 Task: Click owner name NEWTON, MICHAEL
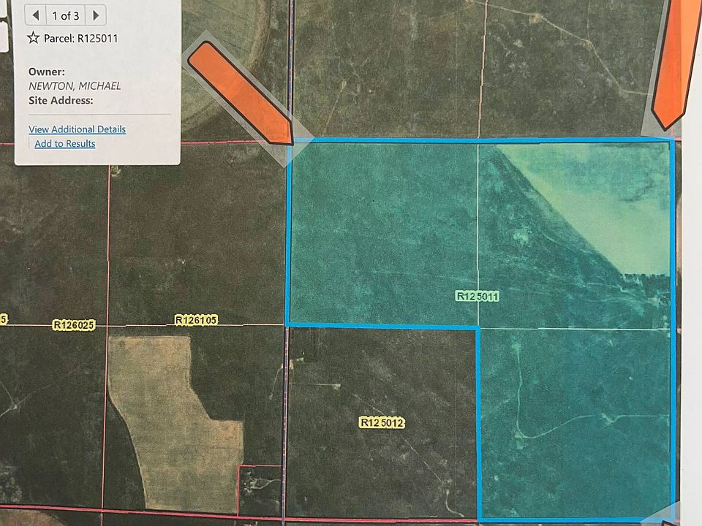(x=75, y=86)
